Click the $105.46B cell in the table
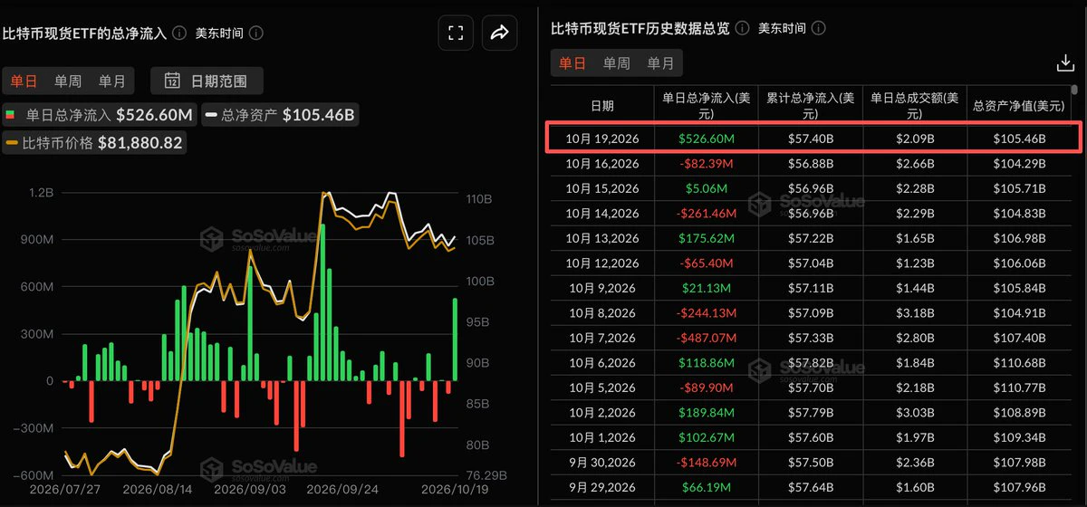This screenshot has width=1087, height=507. (1019, 139)
